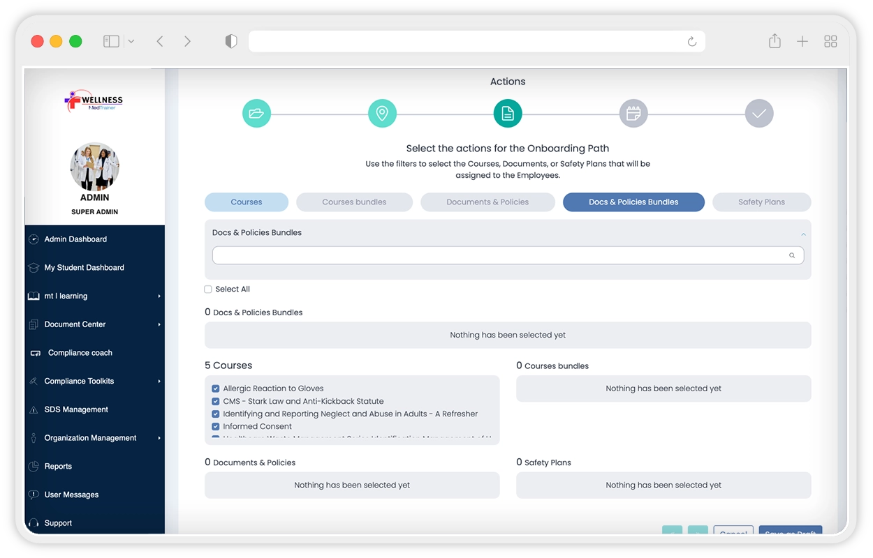Click the folder step icon in wizard
The width and height of the screenshot is (873, 558).
(x=256, y=114)
